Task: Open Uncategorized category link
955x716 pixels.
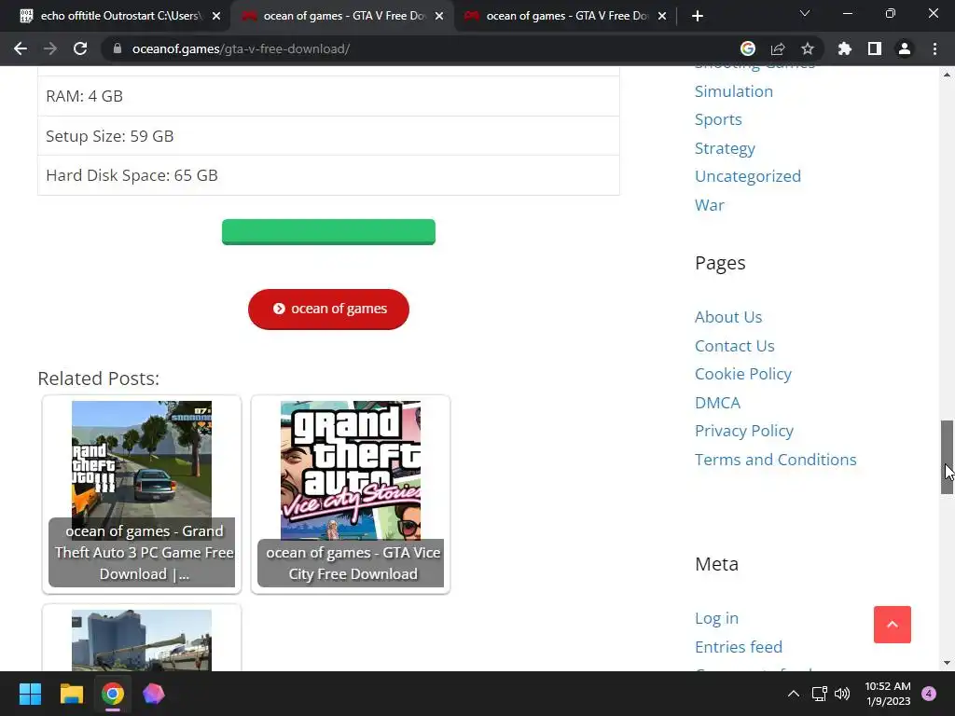Action: 748,176
